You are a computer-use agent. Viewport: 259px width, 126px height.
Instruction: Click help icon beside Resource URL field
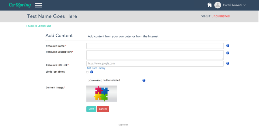click(228, 63)
